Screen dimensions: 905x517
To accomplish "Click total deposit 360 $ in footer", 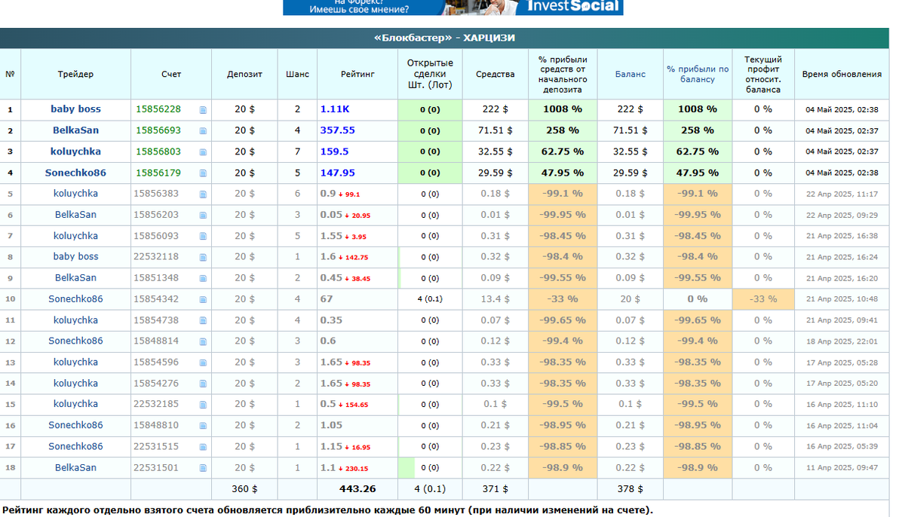I will tap(244, 489).
